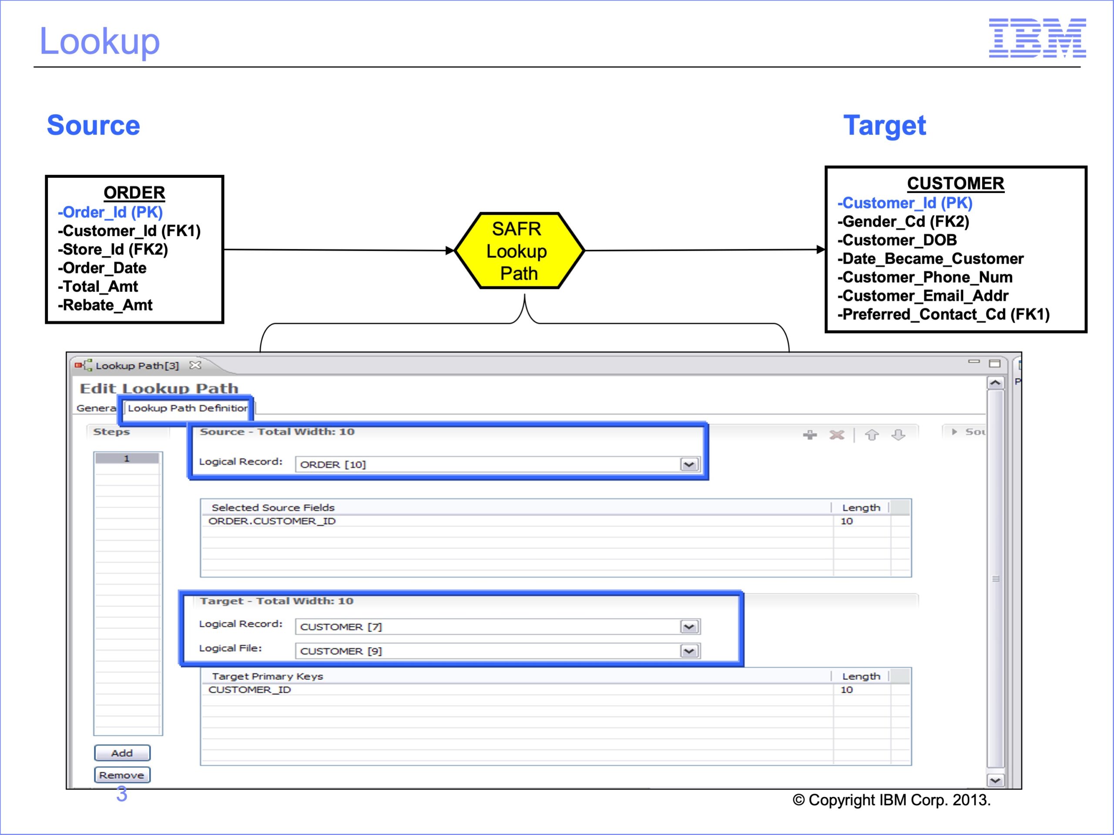This screenshot has height=835, width=1114.
Task: Click Gender_Cd (FK2) in CUSTOMER box
Action: coord(903,222)
